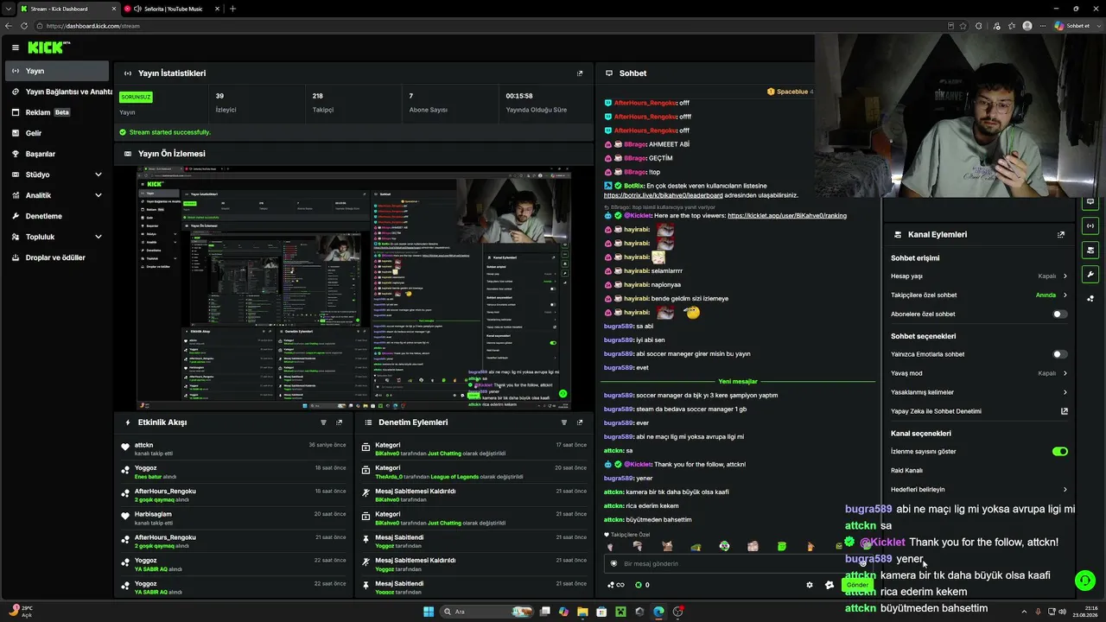Open Windows Start menu
Image resolution: width=1106 pixels, height=622 pixels.
[429, 612]
